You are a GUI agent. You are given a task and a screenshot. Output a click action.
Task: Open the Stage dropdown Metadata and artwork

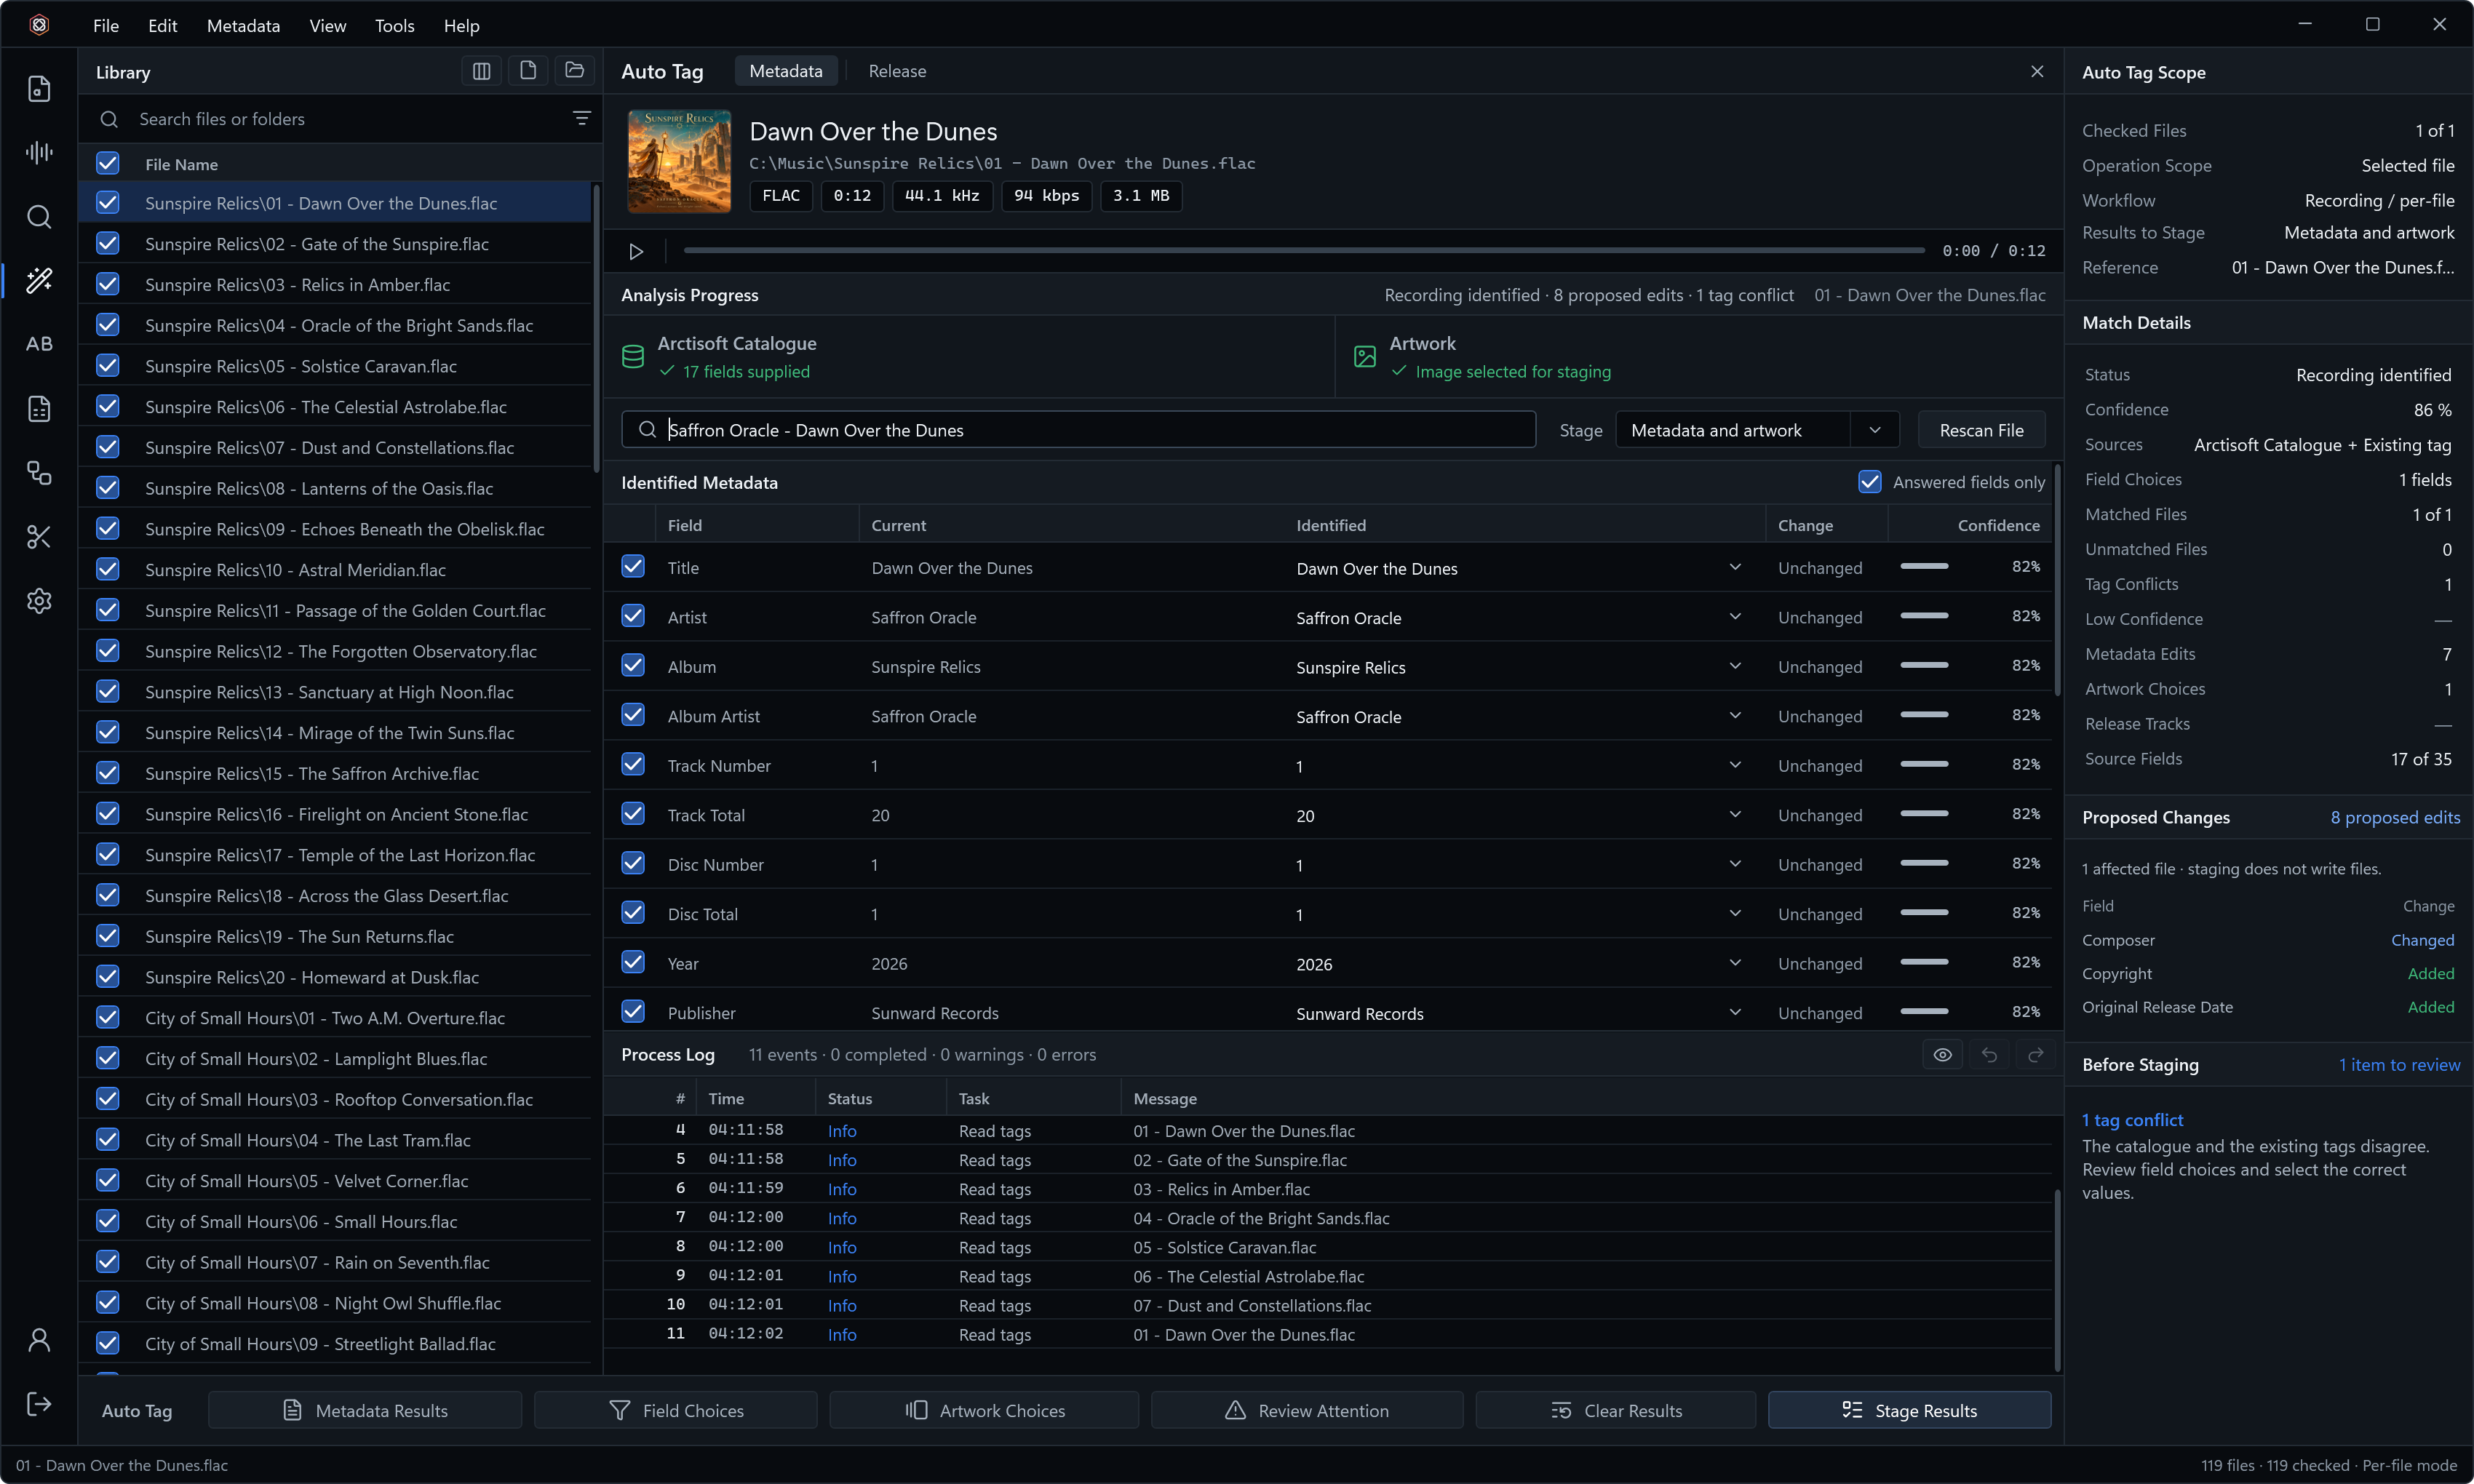click(1757, 430)
